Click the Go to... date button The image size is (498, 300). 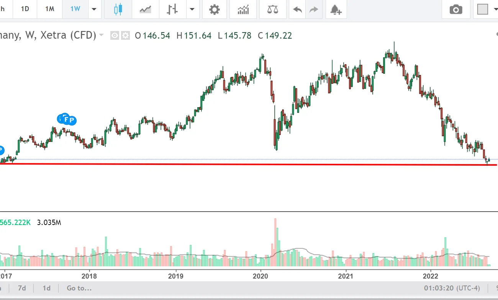click(79, 288)
